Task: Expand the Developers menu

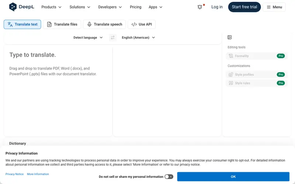Action: pos(110,7)
